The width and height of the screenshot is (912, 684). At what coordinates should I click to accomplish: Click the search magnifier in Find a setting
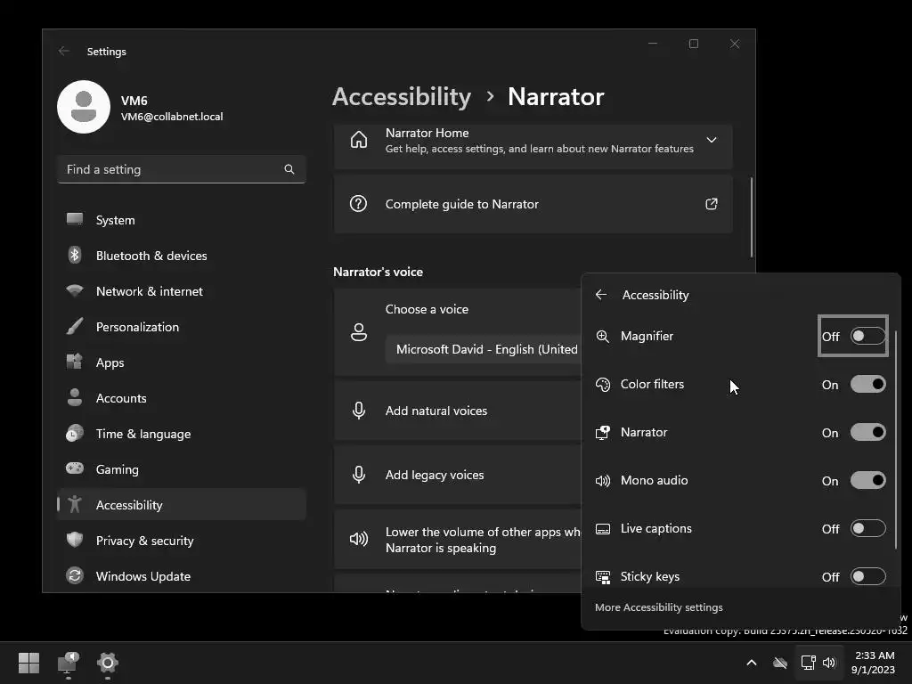[289, 169]
